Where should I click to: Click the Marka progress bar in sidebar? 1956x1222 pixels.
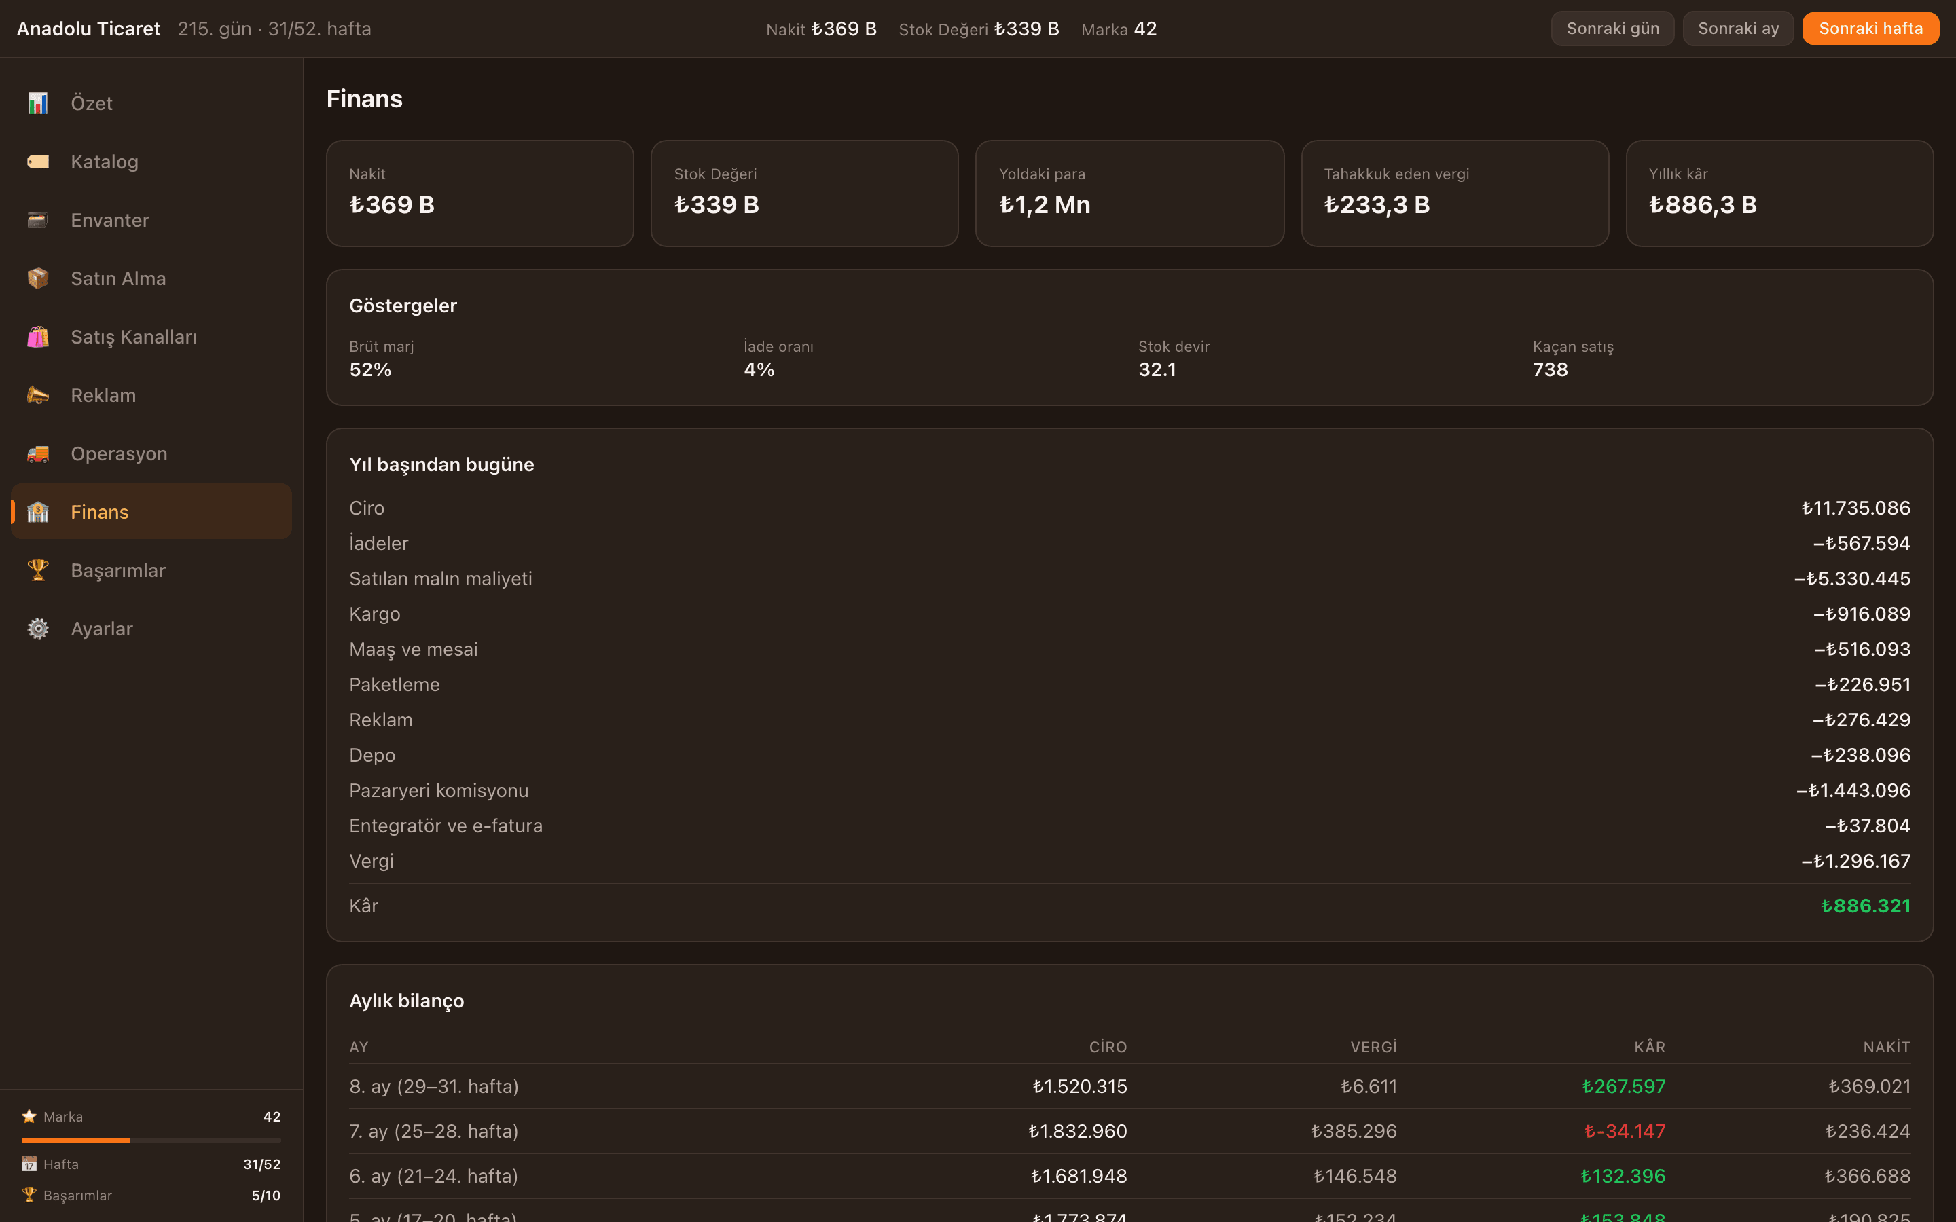click(151, 1141)
